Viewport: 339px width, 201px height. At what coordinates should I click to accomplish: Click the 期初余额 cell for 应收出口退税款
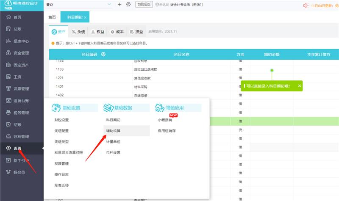pyautogui.click(x=271, y=69)
